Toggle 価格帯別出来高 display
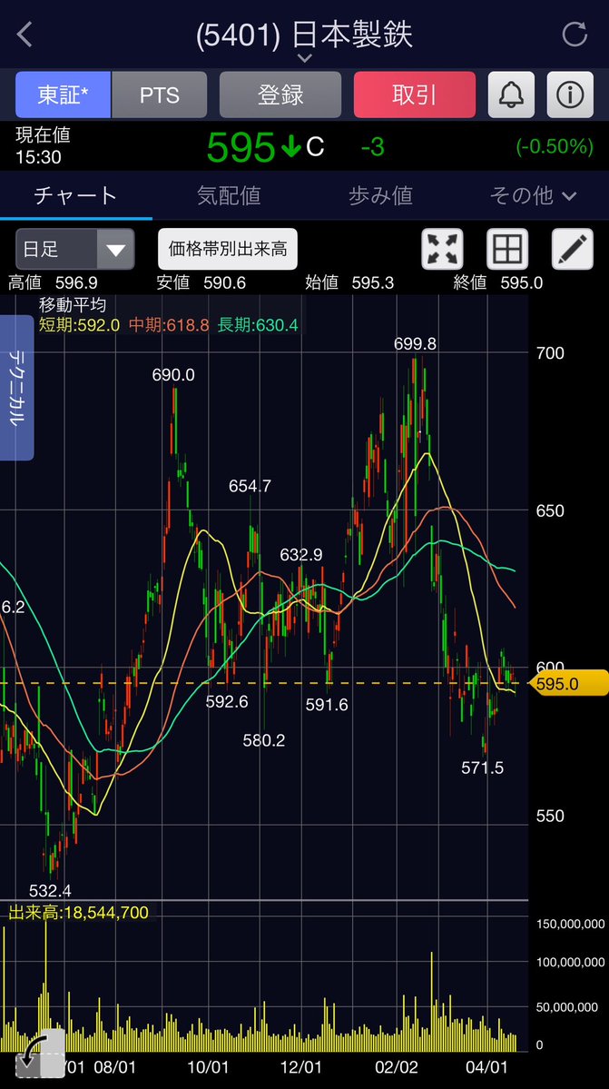This screenshot has width=609, height=1089. pyautogui.click(x=228, y=249)
